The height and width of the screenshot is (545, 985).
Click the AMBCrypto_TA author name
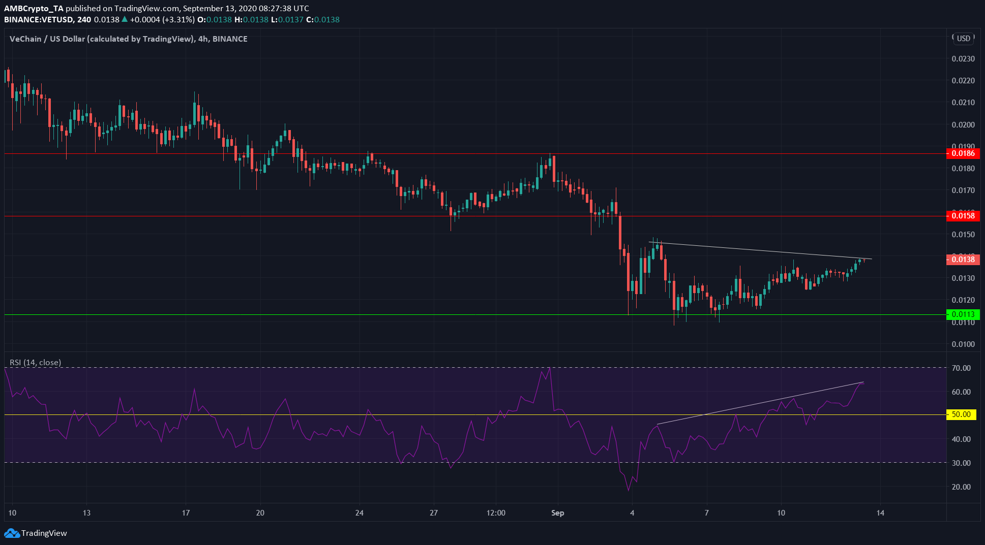[34, 9]
